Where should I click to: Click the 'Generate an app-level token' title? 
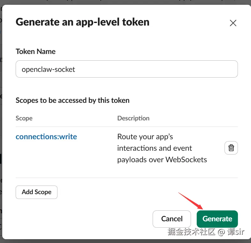pyautogui.click(x=82, y=22)
